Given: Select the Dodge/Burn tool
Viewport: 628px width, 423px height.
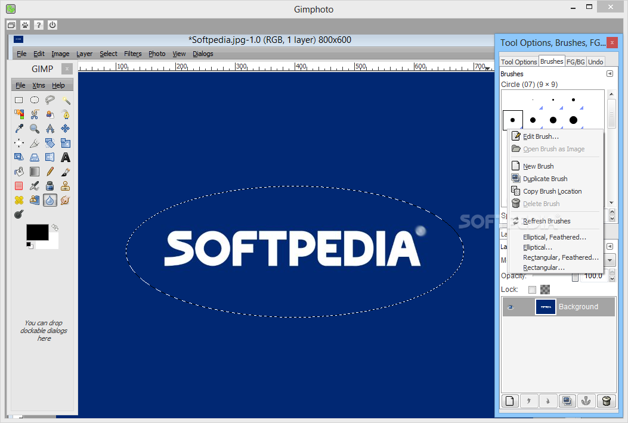Looking at the screenshot, I should pyautogui.click(x=19, y=214).
